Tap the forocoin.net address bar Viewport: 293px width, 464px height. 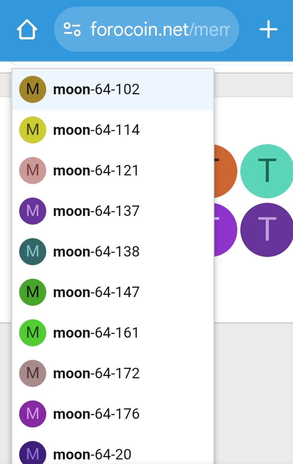(159, 29)
